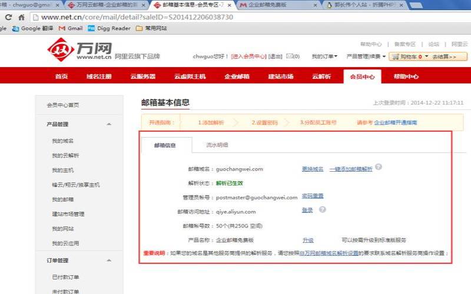
Task: Collapse the 订单管理 sidebar section
Action: click(109, 260)
